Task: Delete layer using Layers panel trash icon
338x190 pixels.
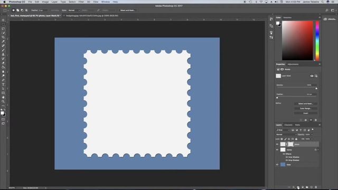Action: click(316, 187)
